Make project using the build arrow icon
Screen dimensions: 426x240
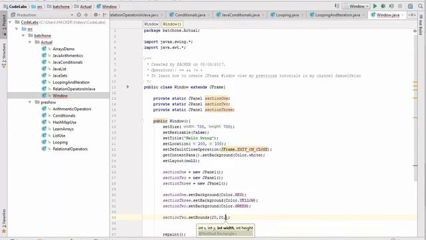(x=337, y=6)
